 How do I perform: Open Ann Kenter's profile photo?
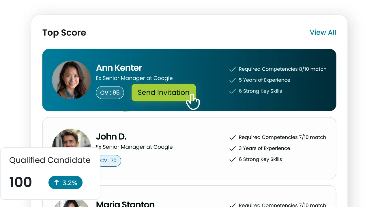click(x=72, y=80)
